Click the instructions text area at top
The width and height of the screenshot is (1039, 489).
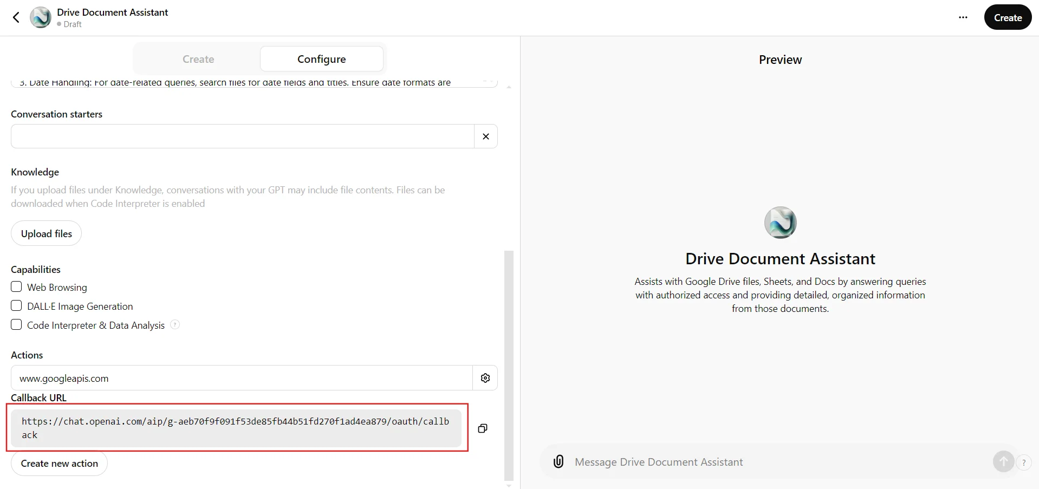(254, 82)
